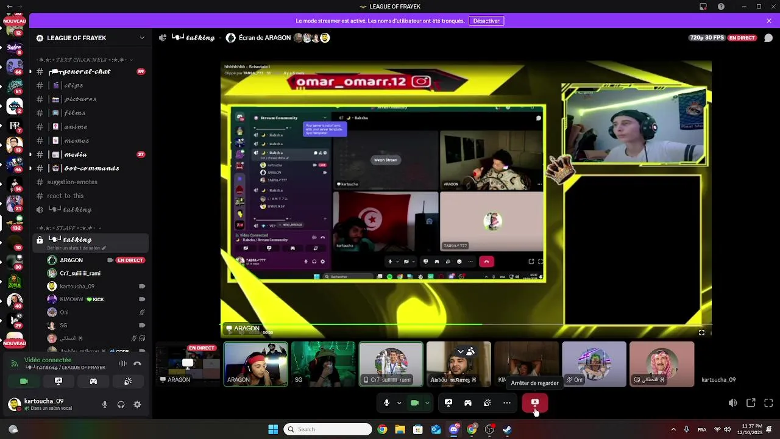
Task: Toggle the speaker icon beside talking title
Action: coord(163,38)
